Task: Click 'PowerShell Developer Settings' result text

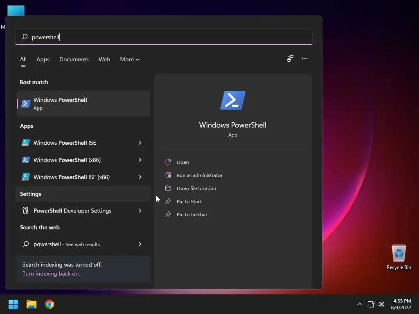Action: [x=72, y=211]
